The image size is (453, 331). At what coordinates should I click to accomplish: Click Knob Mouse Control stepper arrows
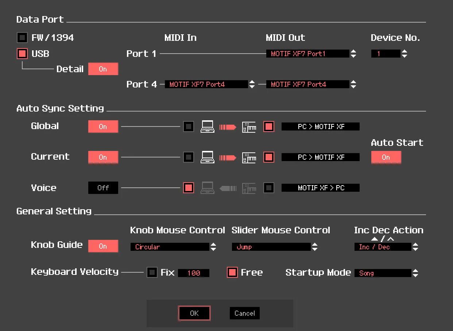213,247
